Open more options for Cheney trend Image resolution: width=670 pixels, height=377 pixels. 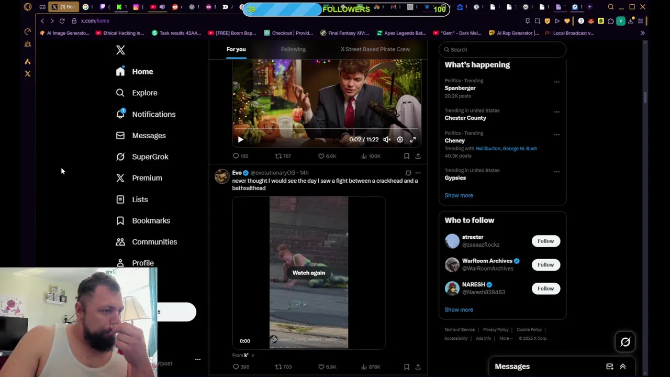tap(556, 134)
